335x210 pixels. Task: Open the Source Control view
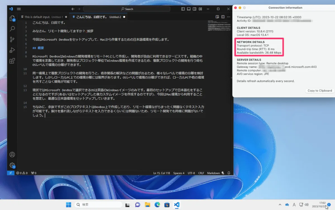click(12, 39)
